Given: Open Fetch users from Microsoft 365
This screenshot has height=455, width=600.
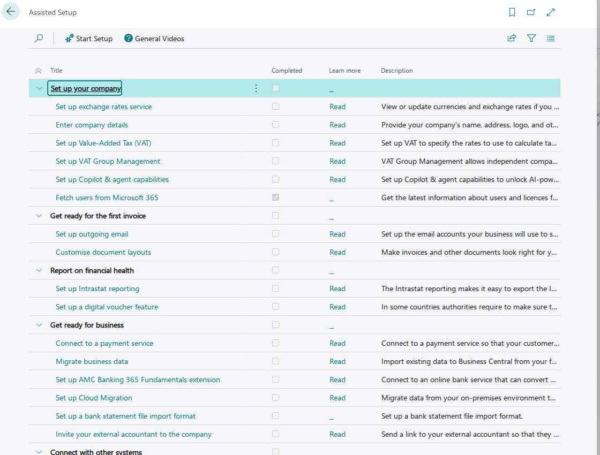Looking at the screenshot, I should [107, 198].
